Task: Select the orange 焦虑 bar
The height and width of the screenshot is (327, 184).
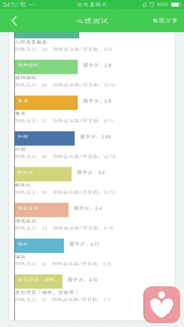Action: pyautogui.click(x=46, y=103)
